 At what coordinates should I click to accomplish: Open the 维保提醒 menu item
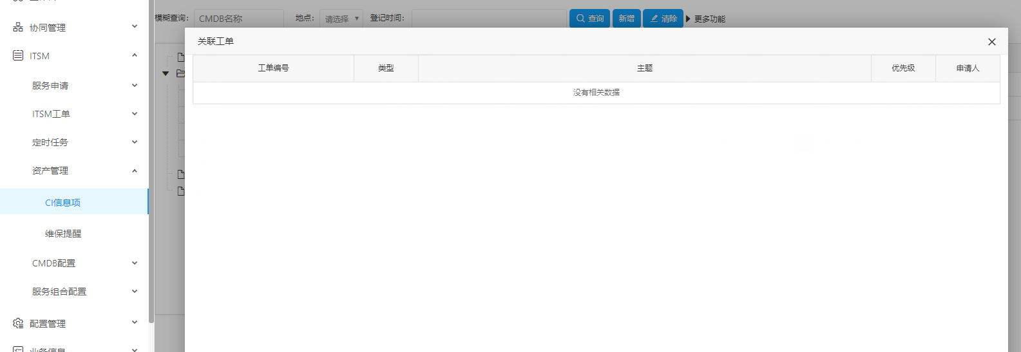(63, 233)
